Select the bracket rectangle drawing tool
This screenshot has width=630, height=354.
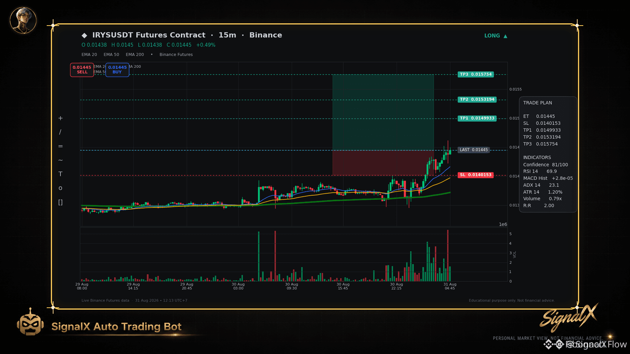pos(60,202)
